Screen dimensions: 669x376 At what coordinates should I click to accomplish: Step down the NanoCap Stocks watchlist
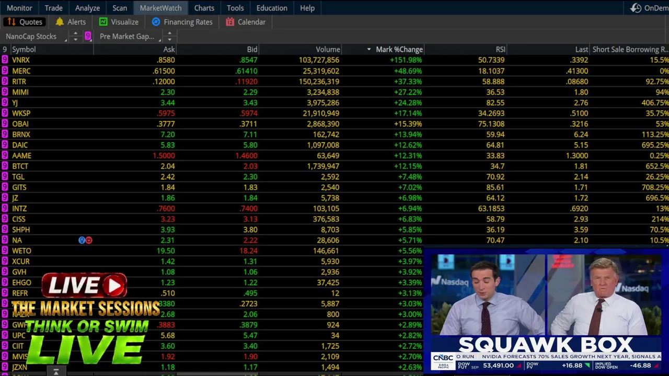(75, 39)
